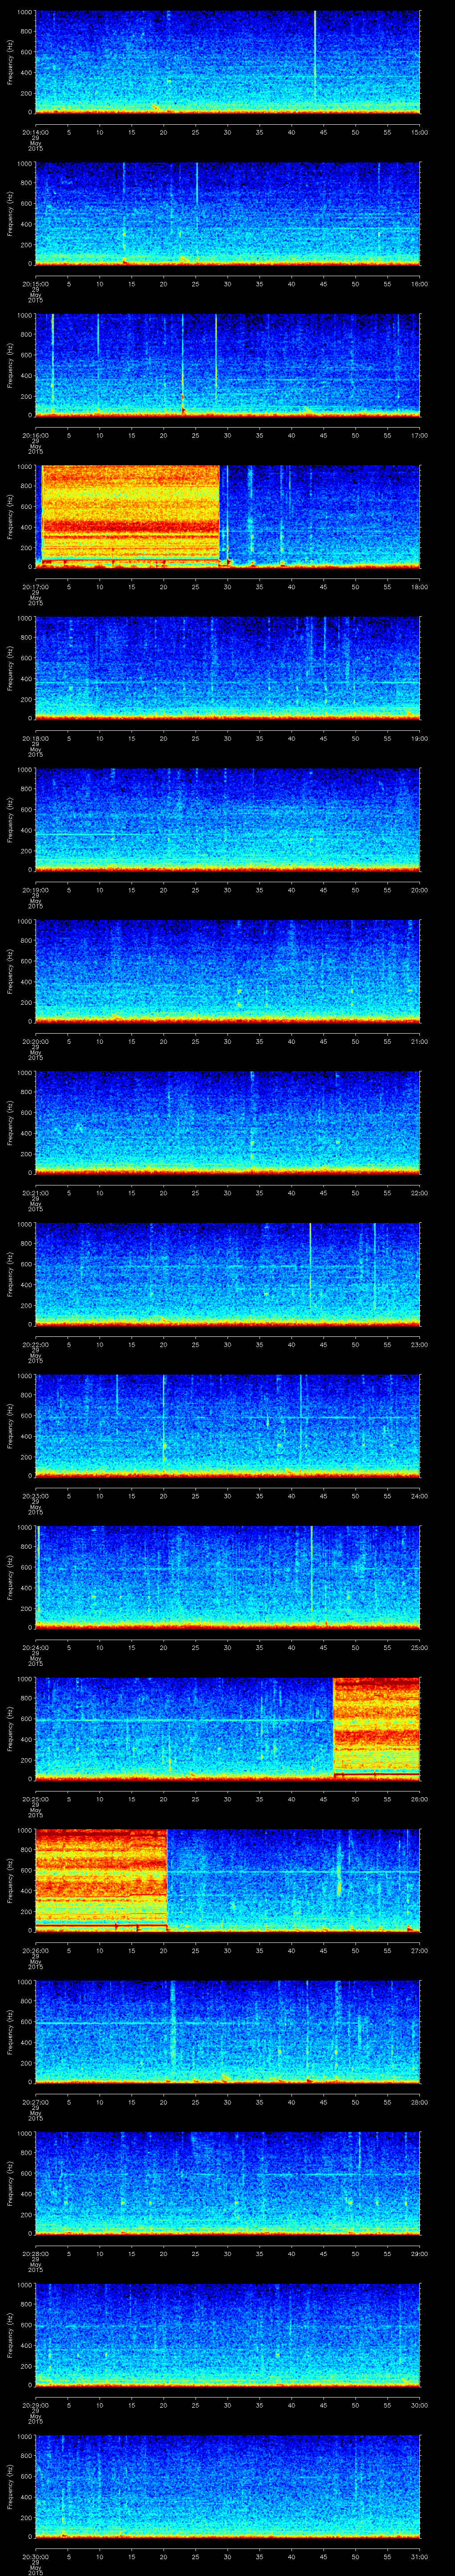Select the spectrogram panel starting at 20:19:00

(228, 820)
